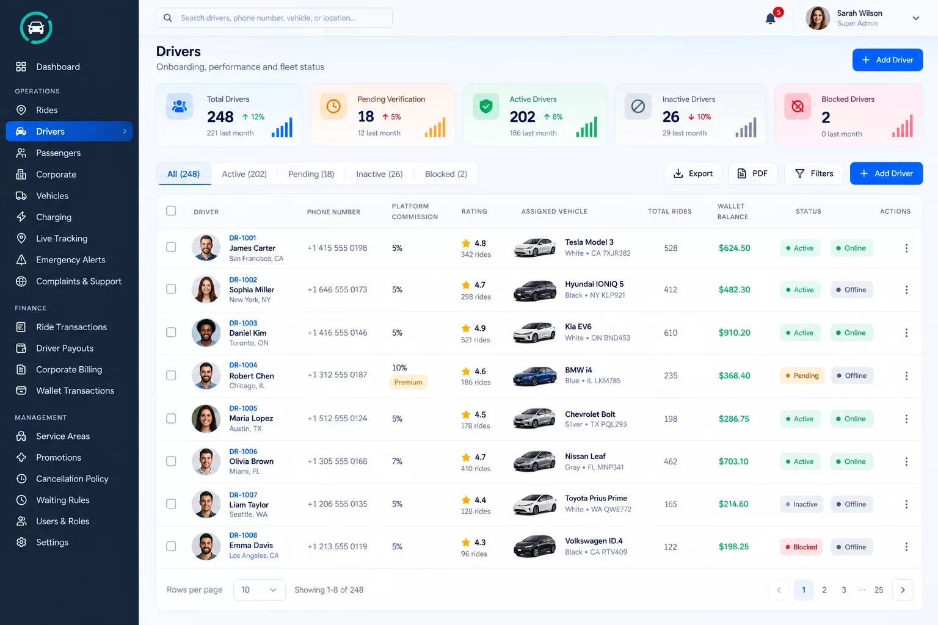Click the Waiting Rules clock icon
938x625 pixels.
pyautogui.click(x=21, y=500)
